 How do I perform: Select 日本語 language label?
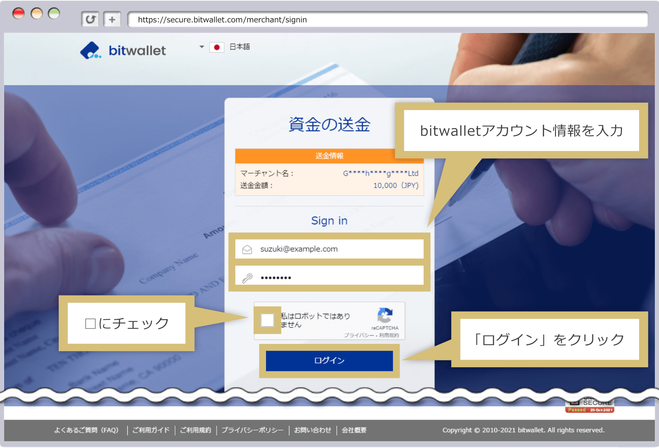coord(240,47)
